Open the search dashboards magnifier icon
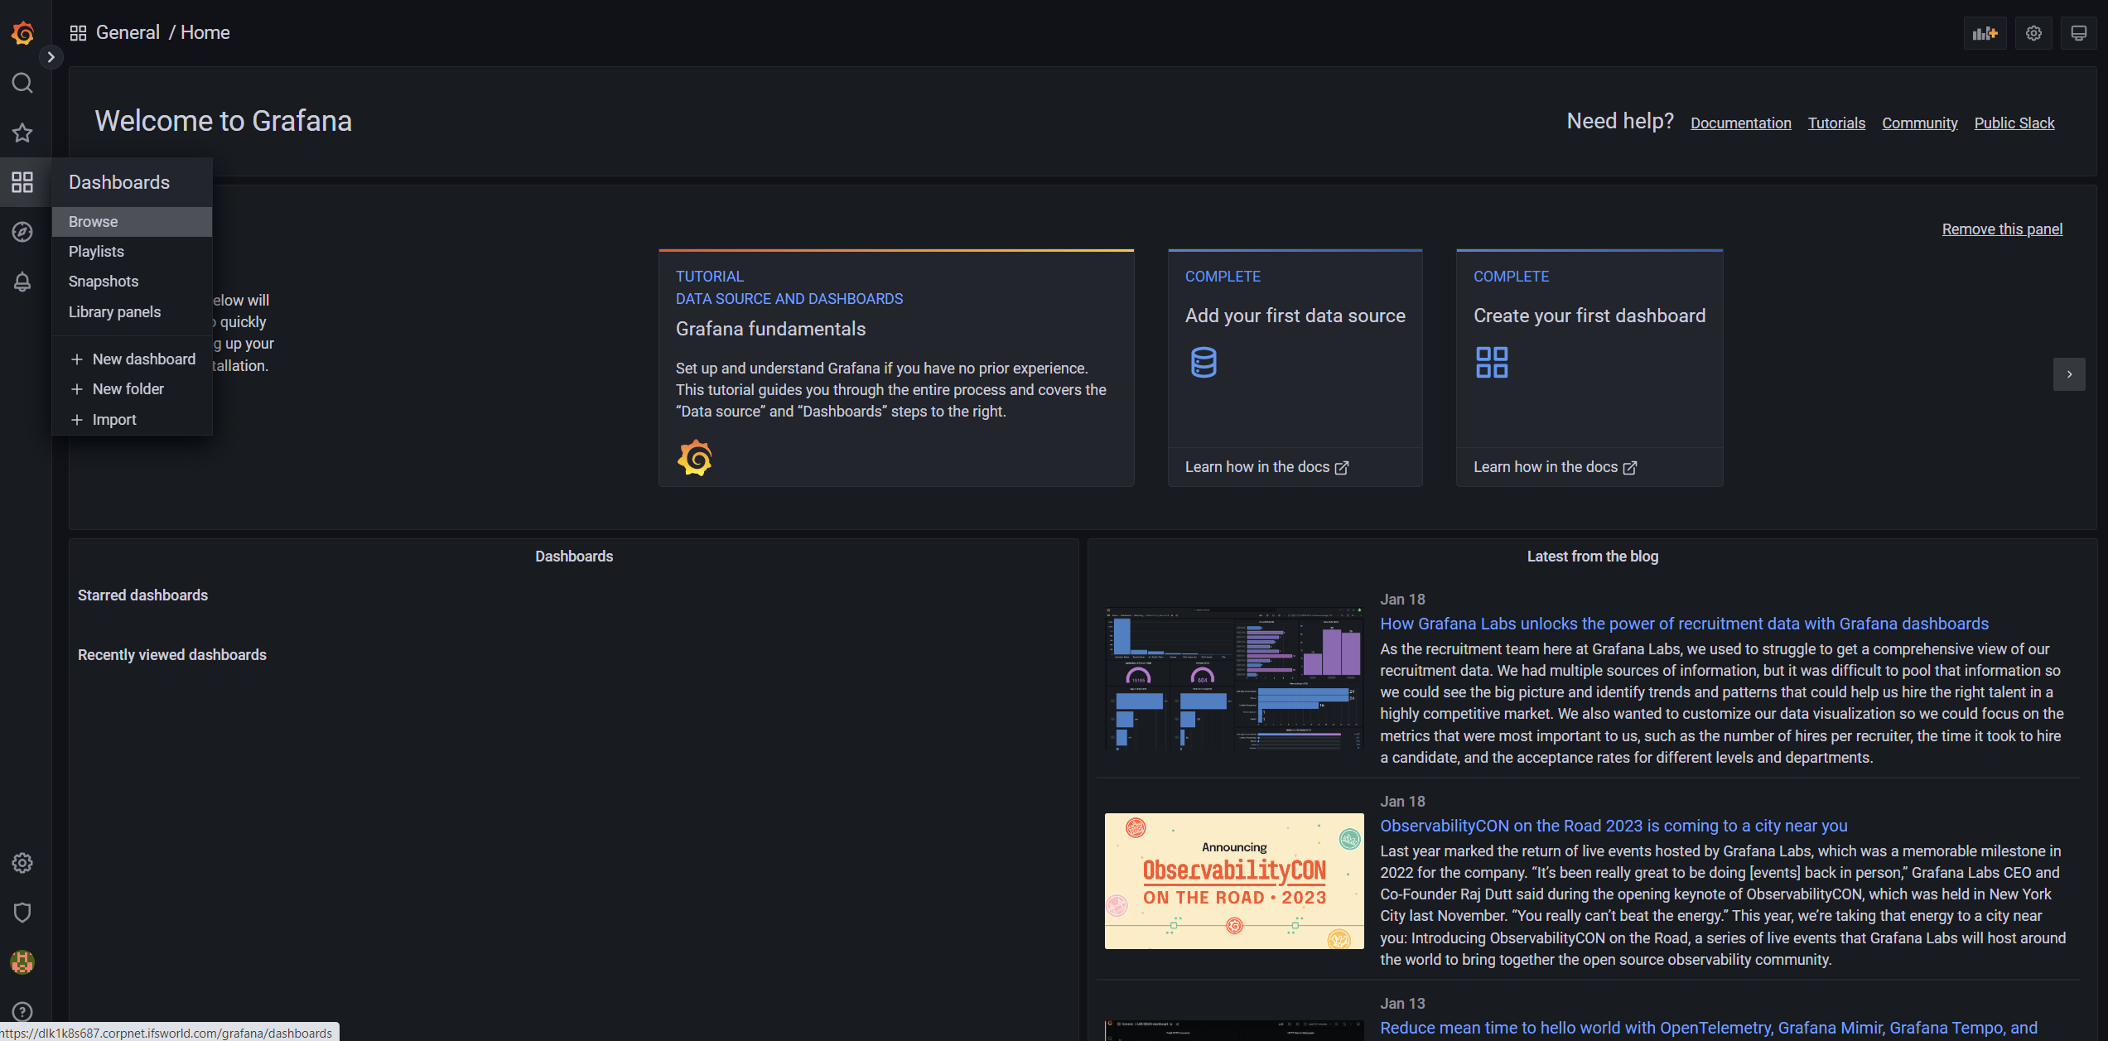The image size is (2108, 1041). point(22,83)
